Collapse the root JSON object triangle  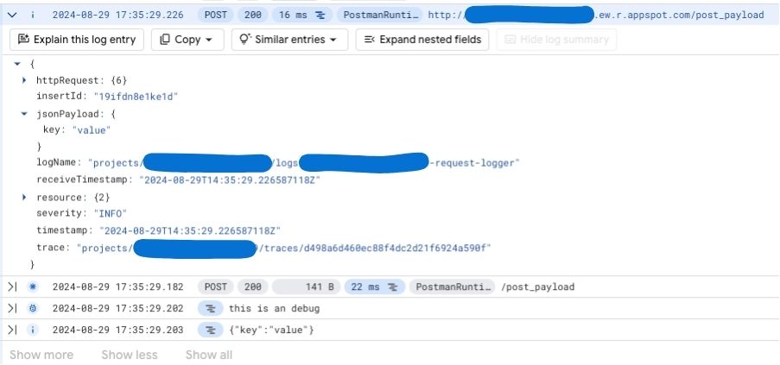17,64
